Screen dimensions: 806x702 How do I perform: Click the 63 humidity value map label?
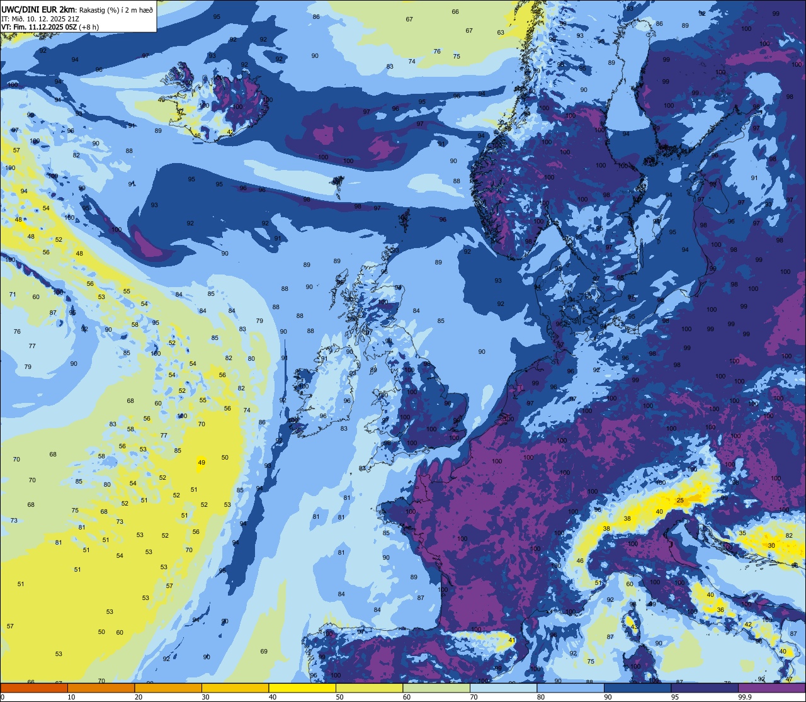tap(501, 33)
